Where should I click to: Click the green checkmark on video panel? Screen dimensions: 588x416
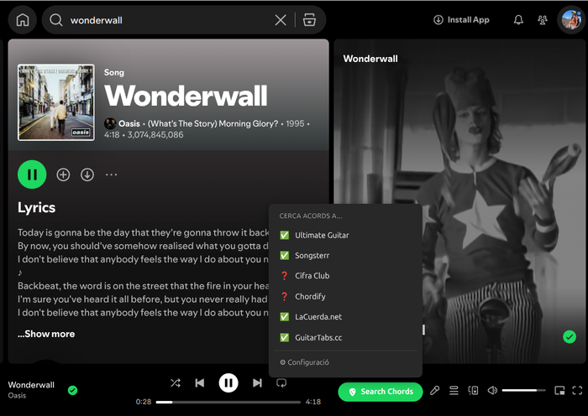(570, 336)
